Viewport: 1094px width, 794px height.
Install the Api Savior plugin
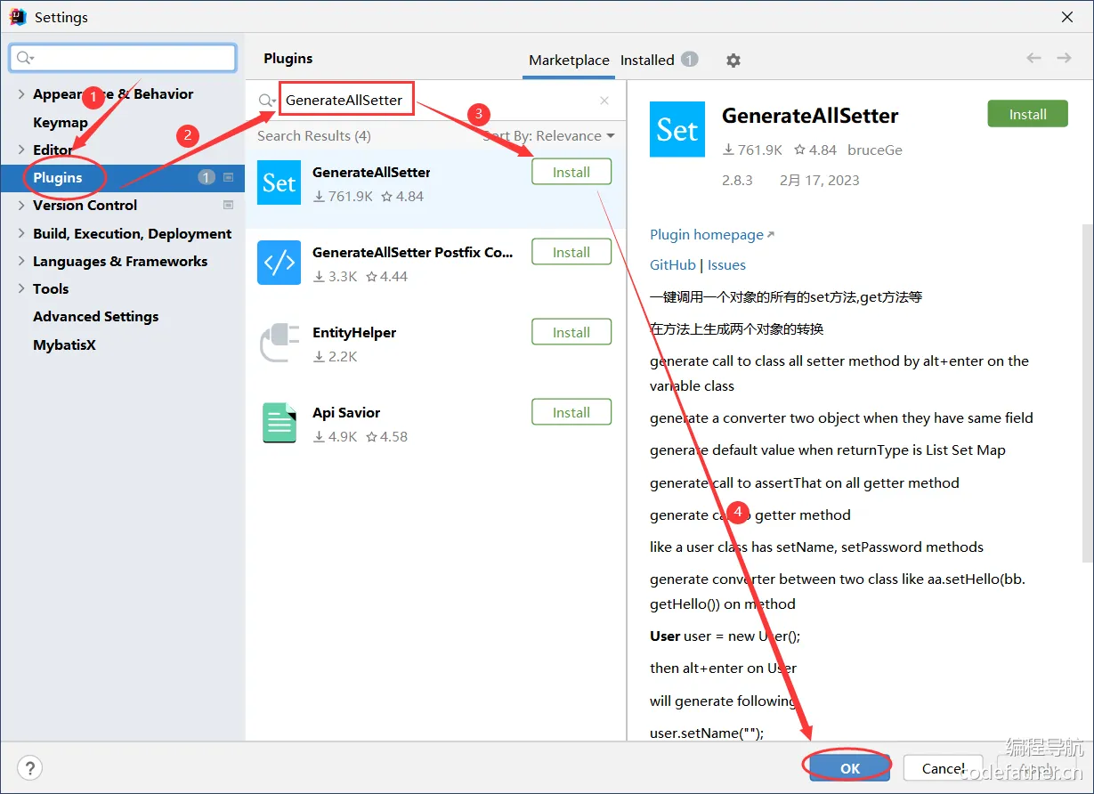[x=571, y=412]
